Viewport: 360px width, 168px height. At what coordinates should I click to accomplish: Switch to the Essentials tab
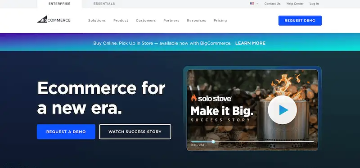click(x=104, y=4)
